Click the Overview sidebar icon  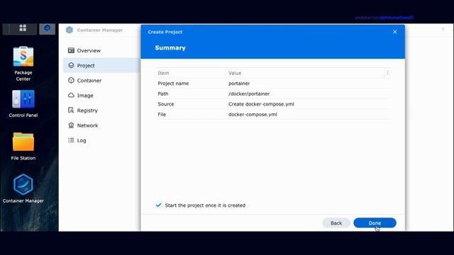coord(71,50)
